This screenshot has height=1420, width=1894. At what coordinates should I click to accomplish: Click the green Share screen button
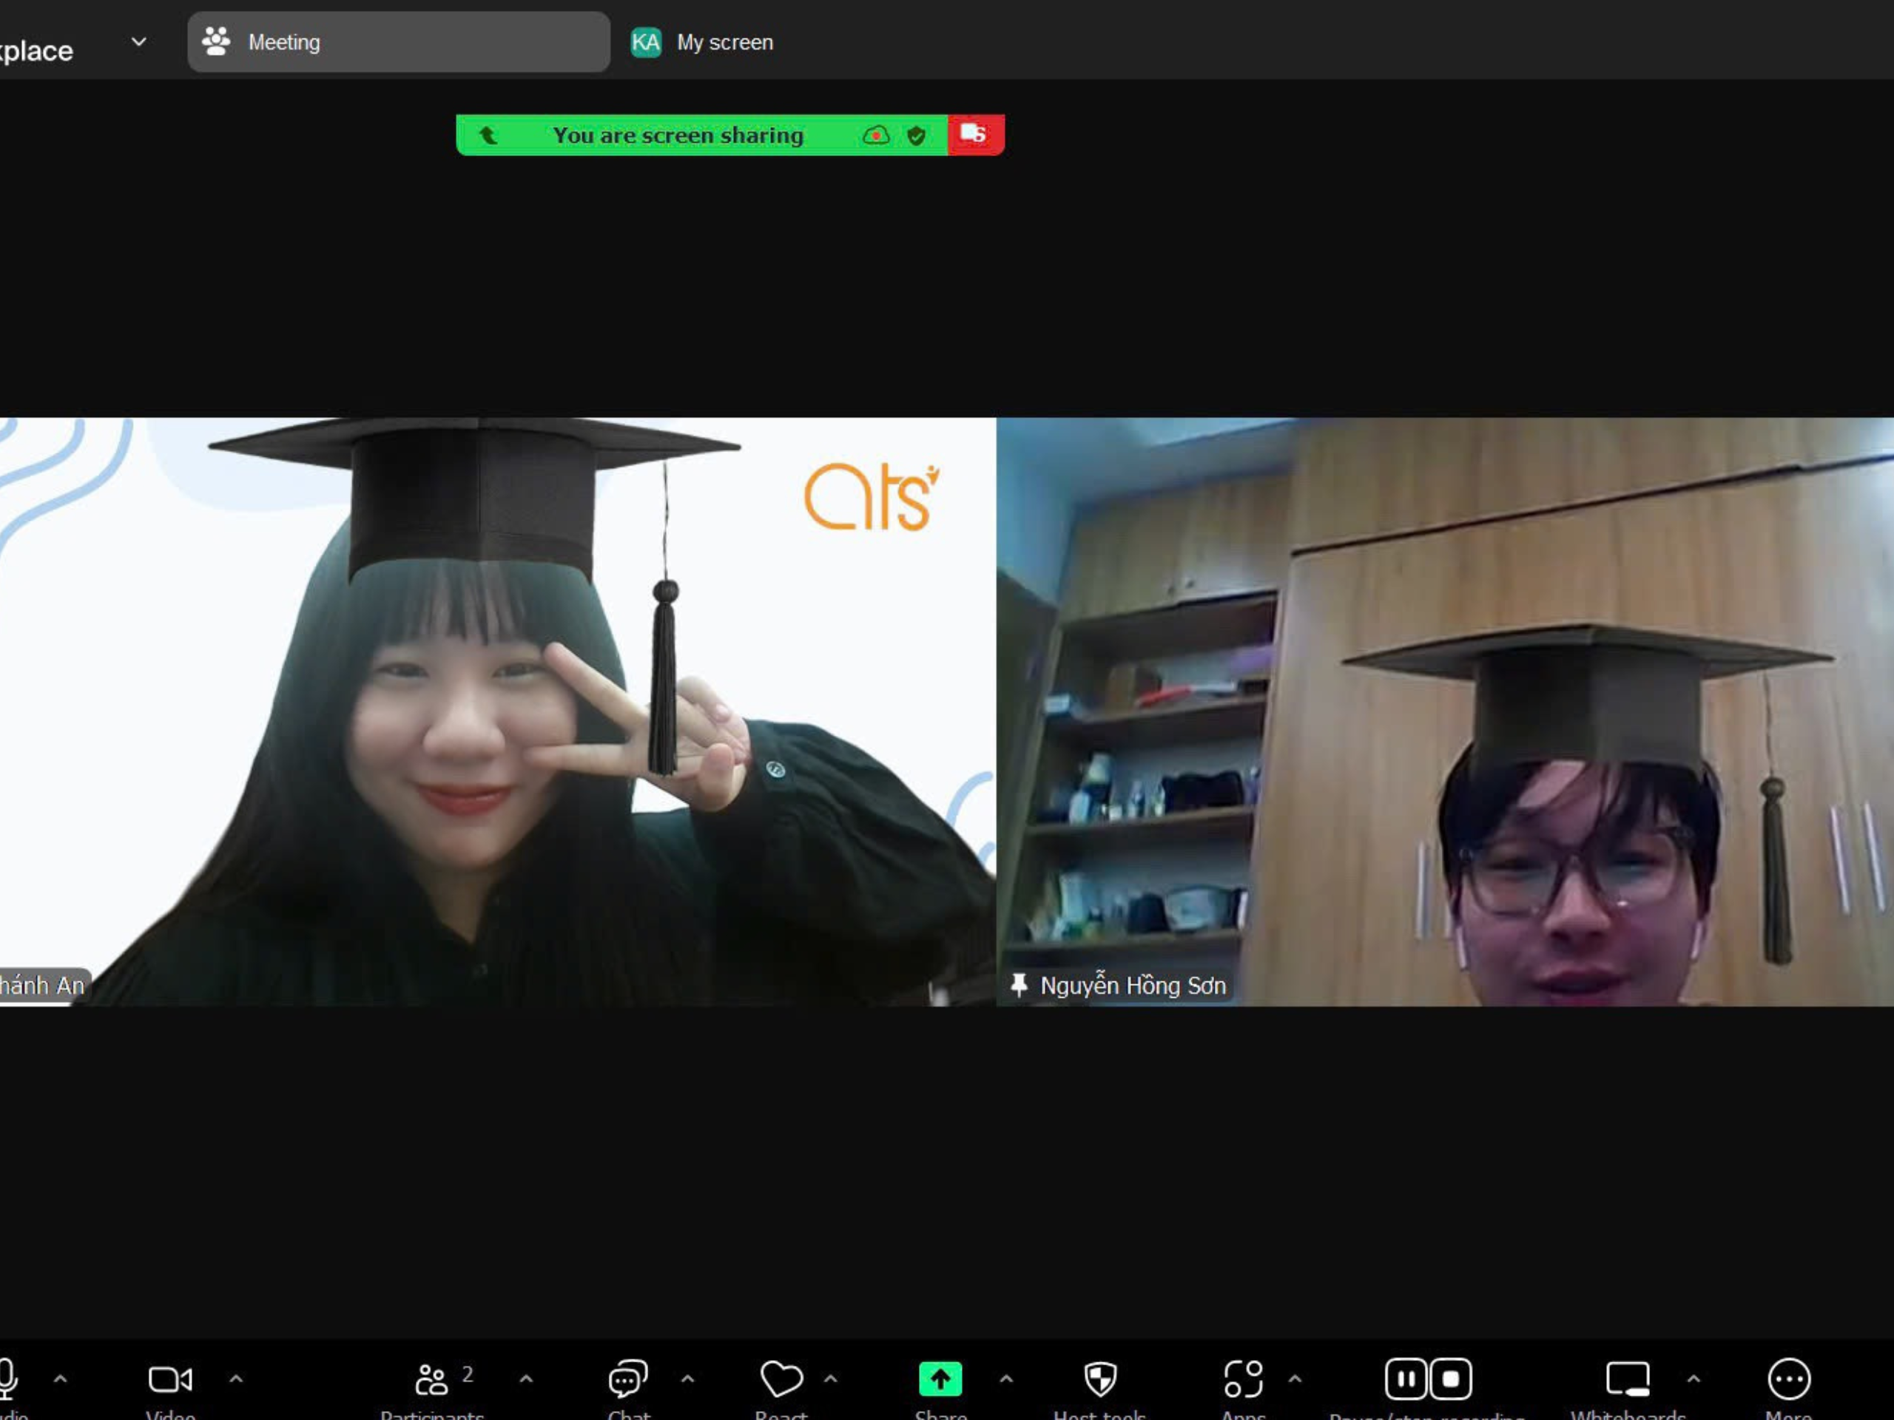coord(940,1379)
